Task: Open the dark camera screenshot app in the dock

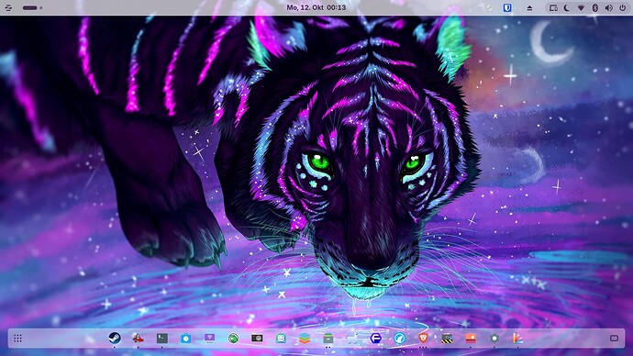Action: [257, 338]
